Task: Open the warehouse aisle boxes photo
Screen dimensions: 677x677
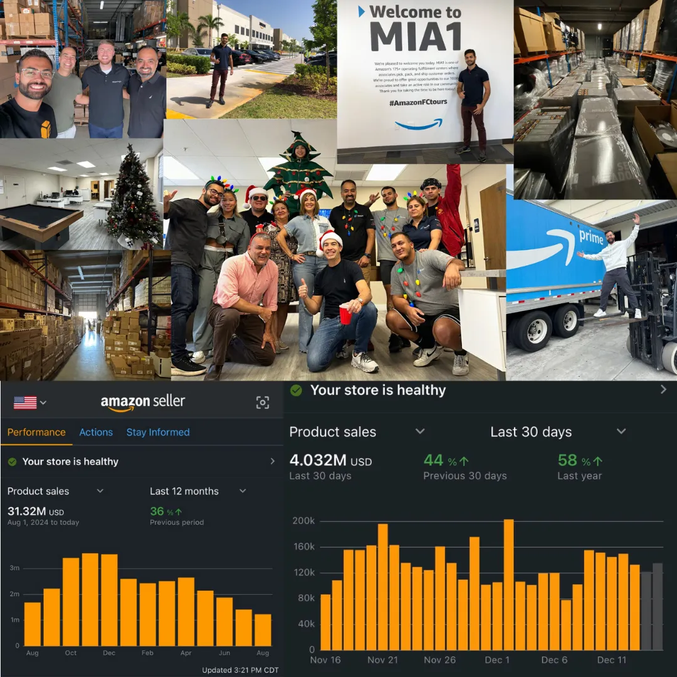Action: point(85,315)
